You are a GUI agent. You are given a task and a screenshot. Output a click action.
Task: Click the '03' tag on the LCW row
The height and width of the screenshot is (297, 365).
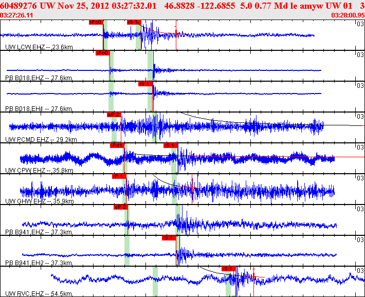[x=360, y=24]
